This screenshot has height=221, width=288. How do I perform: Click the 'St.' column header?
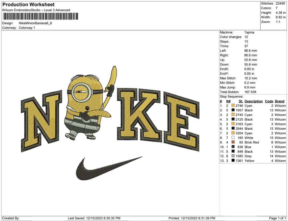[241, 101]
